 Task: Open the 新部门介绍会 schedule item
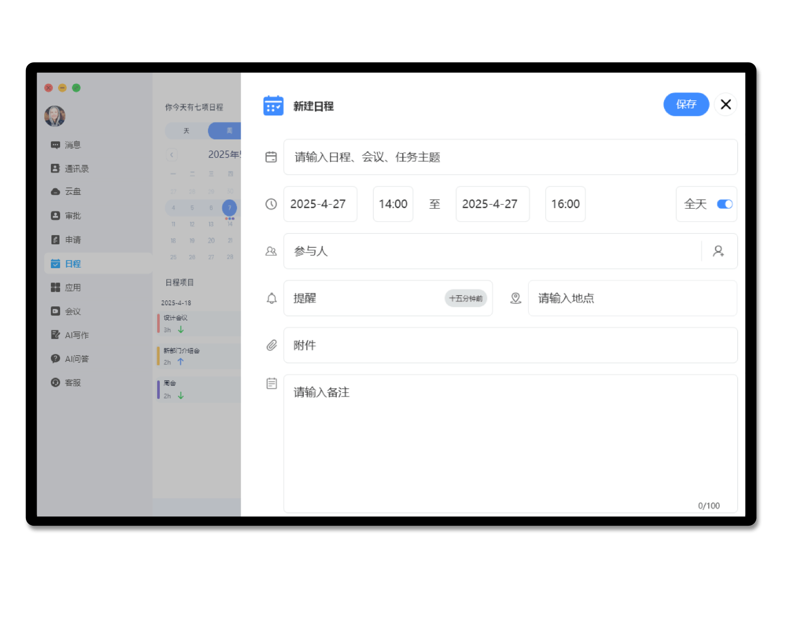pos(199,356)
